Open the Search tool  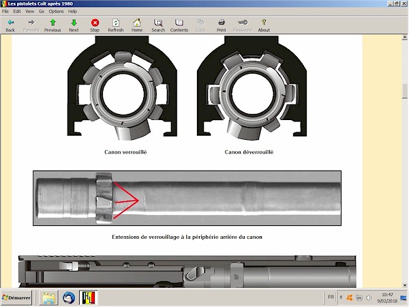158,25
